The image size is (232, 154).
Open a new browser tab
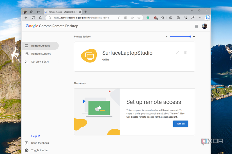tap(85, 12)
